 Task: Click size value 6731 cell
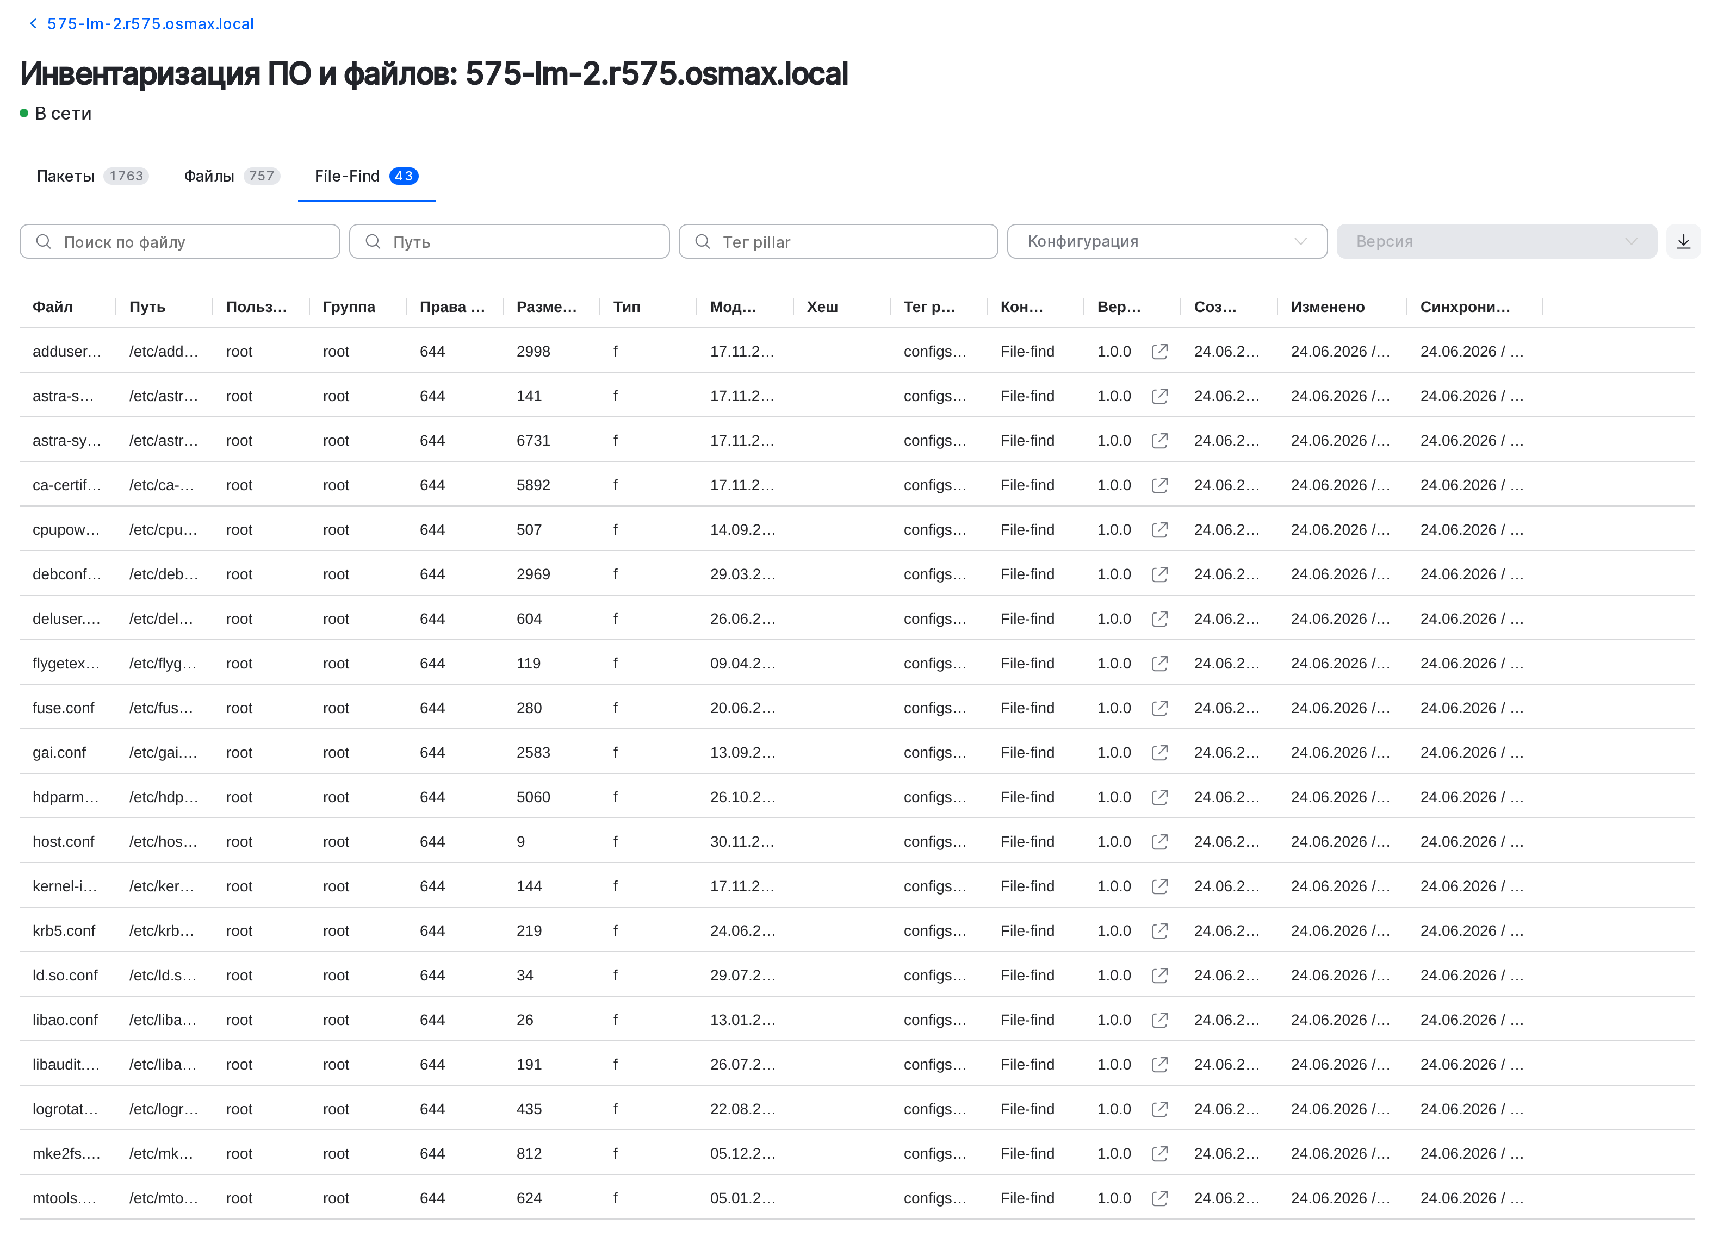(x=534, y=441)
